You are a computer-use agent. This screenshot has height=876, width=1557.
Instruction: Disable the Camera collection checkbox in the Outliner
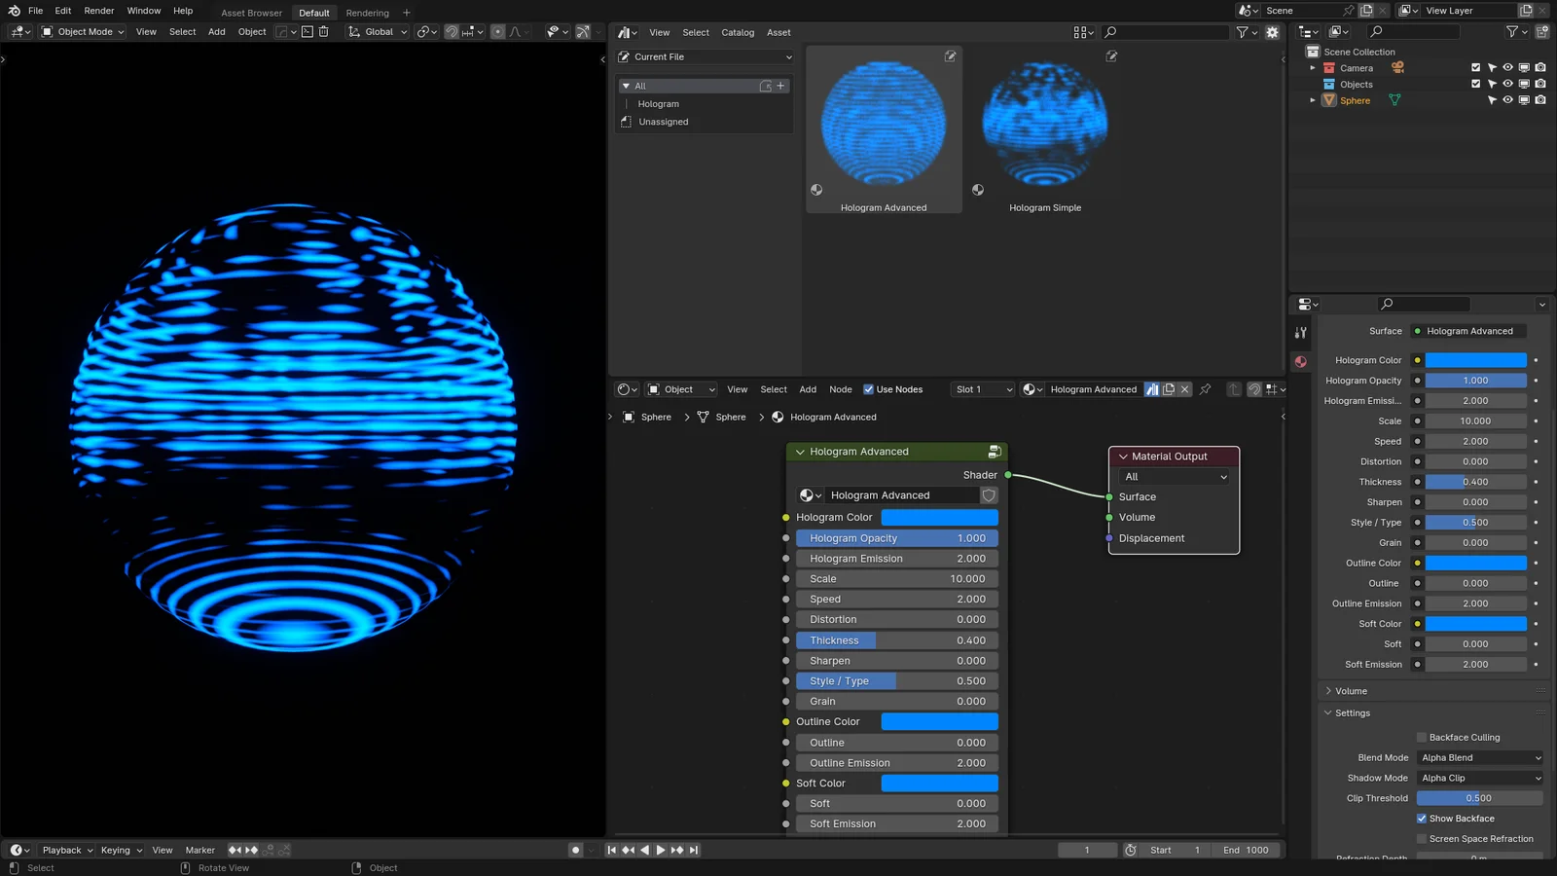point(1475,67)
